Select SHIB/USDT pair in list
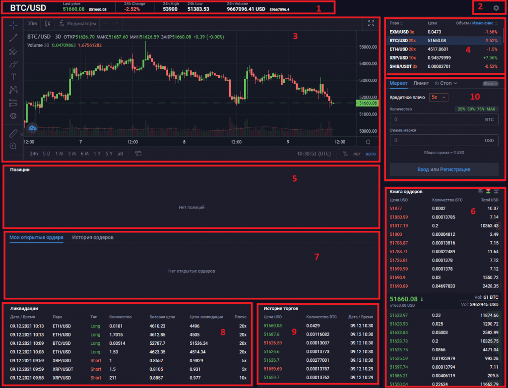This screenshot has width=508, height=388. 444,66
